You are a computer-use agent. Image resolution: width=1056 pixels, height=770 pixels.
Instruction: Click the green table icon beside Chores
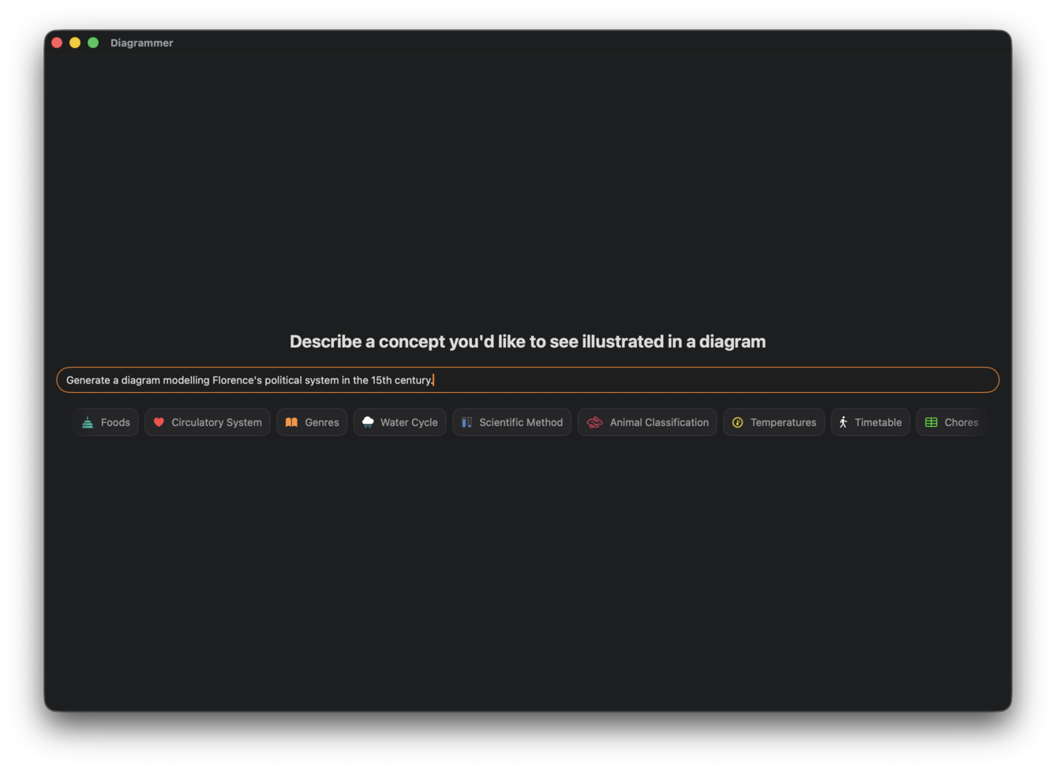click(930, 422)
